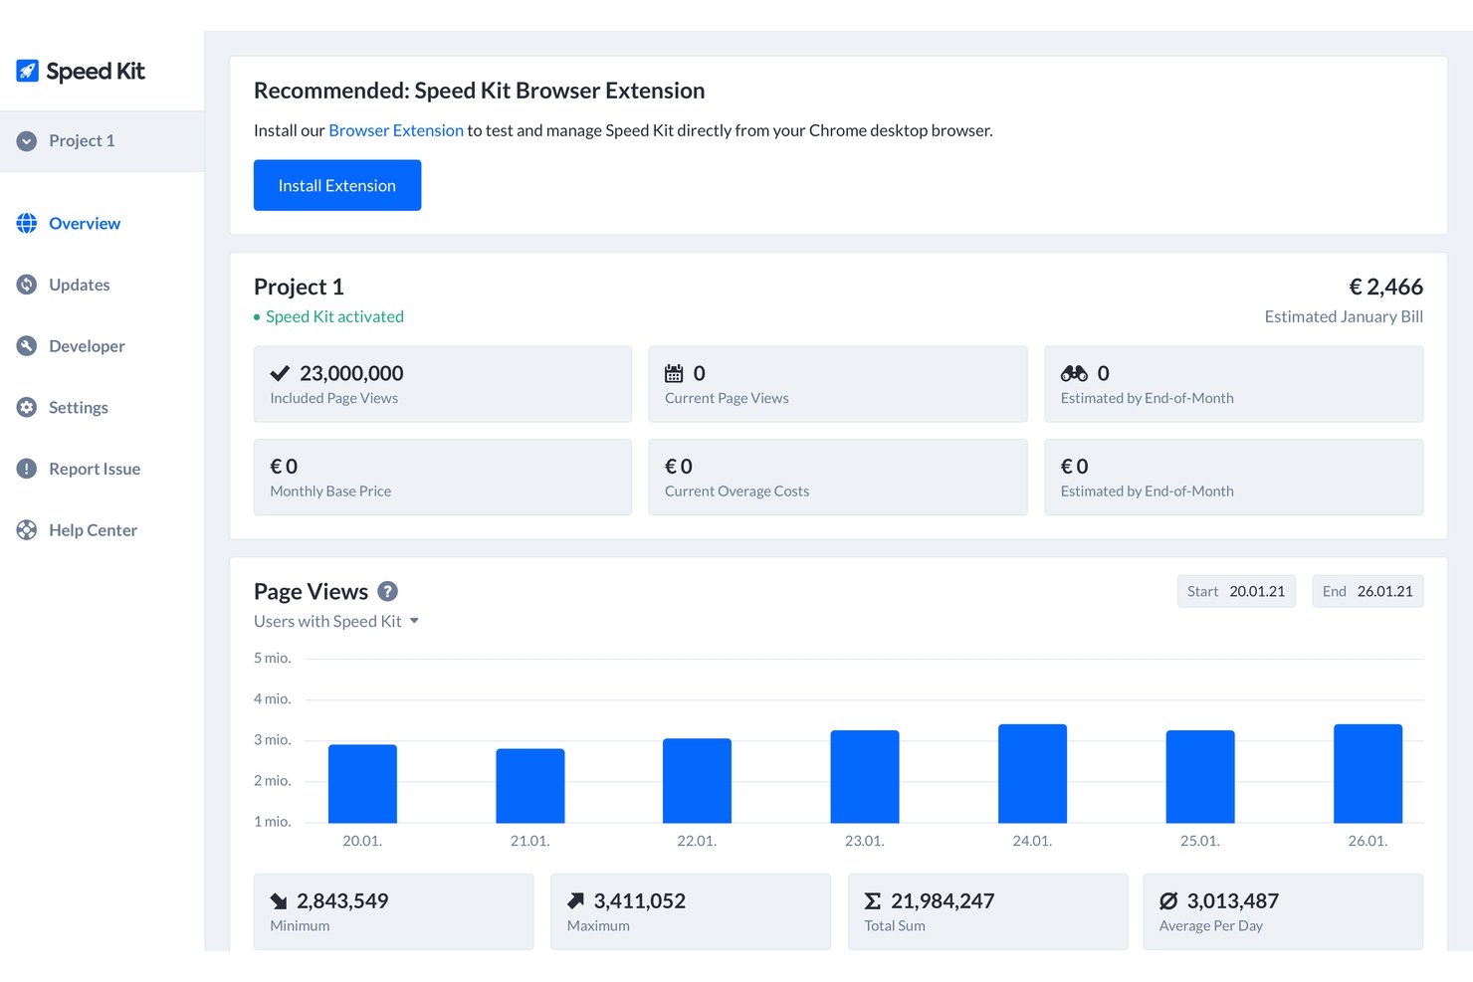Open Help Center from the sidebar
Screen dimensions: 1473x982
(93, 530)
